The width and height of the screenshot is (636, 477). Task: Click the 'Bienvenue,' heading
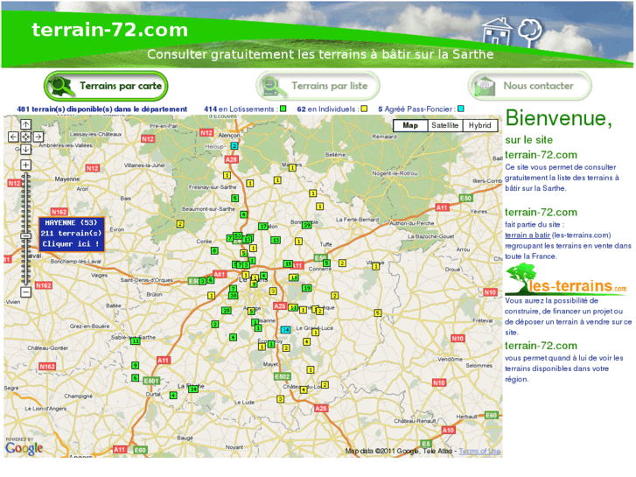click(558, 118)
